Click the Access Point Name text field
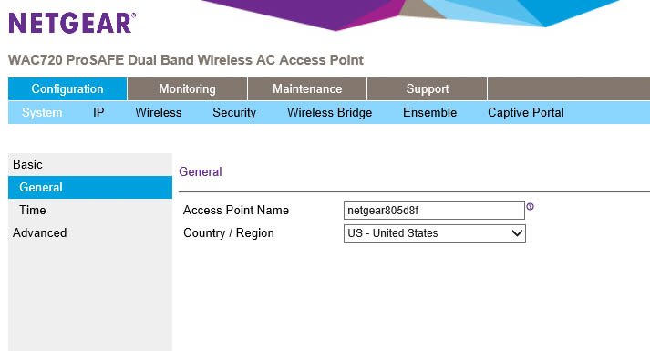This screenshot has width=650, height=351. click(434, 211)
